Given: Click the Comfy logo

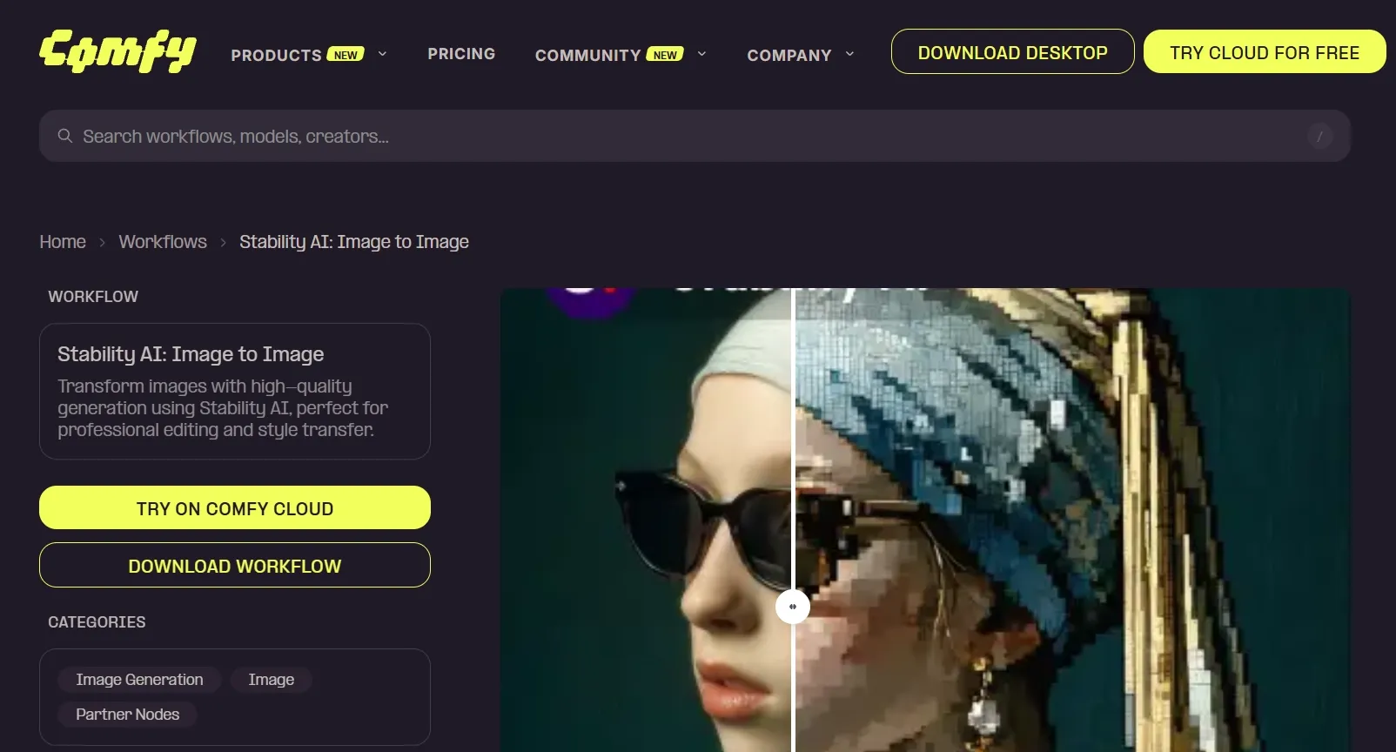Looking at the screenshot, I should [x=117, y=51].
